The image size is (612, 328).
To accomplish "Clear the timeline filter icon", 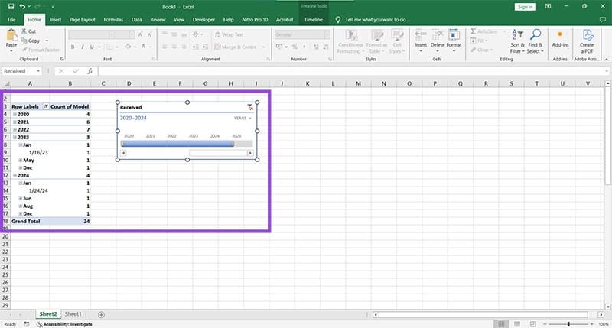I will (250, 108).
